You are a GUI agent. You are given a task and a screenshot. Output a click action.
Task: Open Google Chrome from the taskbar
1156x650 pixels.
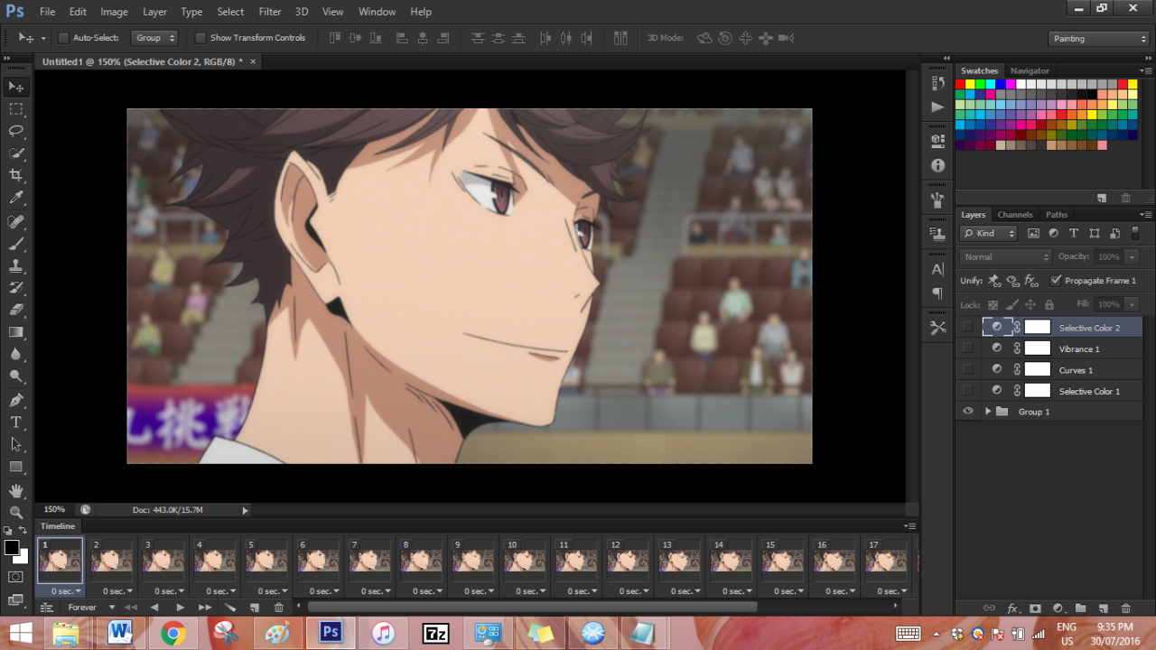172,634
